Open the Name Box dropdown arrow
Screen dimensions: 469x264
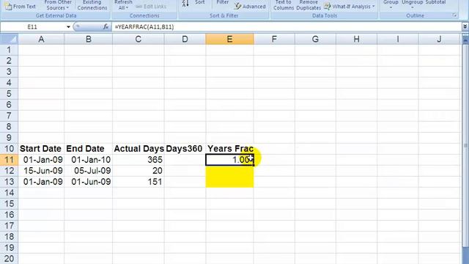coord(68,27)
